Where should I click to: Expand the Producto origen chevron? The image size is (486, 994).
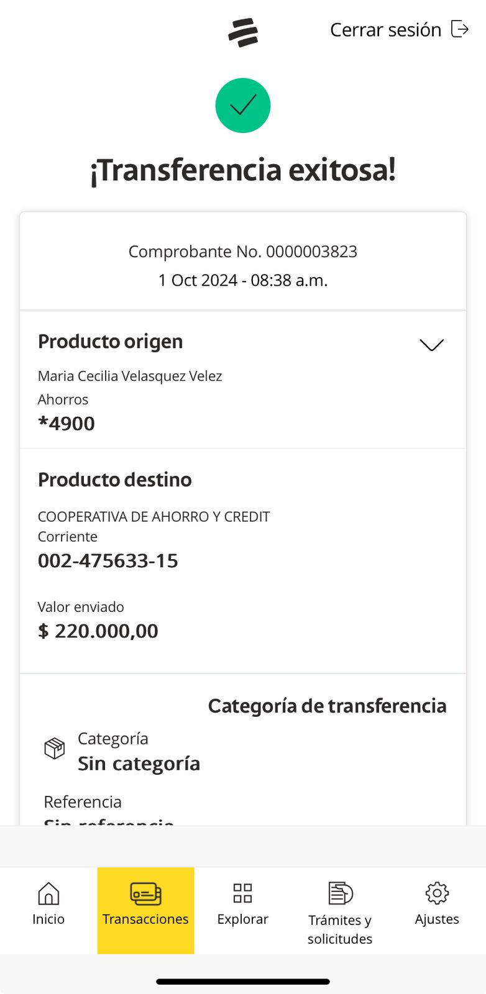431,345
